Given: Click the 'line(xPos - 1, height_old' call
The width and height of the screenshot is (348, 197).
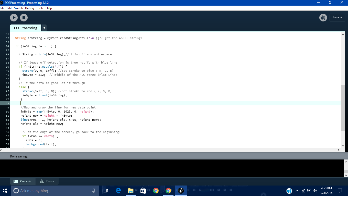Looking at the screenshot, I should (61, 120).
